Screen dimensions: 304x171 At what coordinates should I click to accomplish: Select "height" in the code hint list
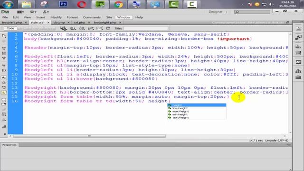197,105
